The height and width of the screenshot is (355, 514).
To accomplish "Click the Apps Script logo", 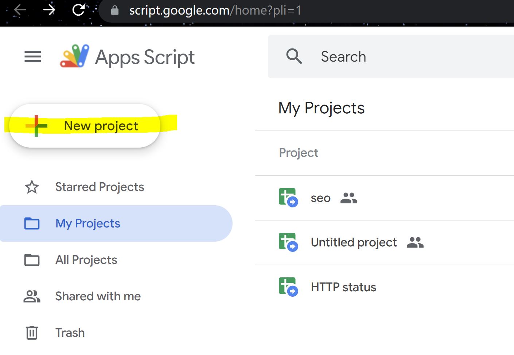I will [x=75, y=56].
